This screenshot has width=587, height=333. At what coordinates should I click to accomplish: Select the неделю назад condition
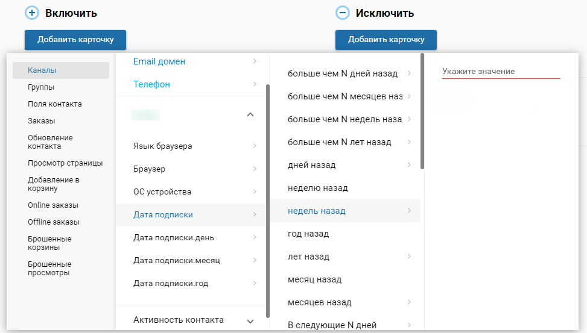point(318,188)
